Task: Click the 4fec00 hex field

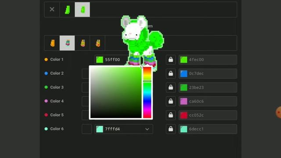Action: point(208,60)
